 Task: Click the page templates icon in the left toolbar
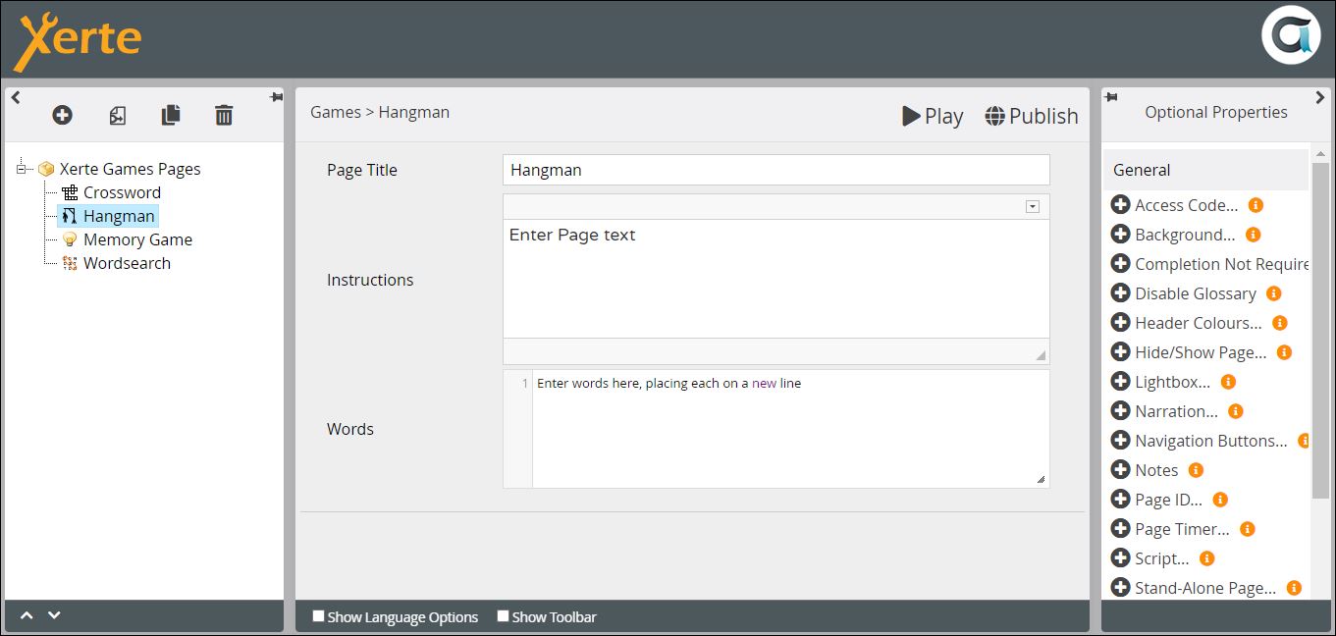click(117, 116)
